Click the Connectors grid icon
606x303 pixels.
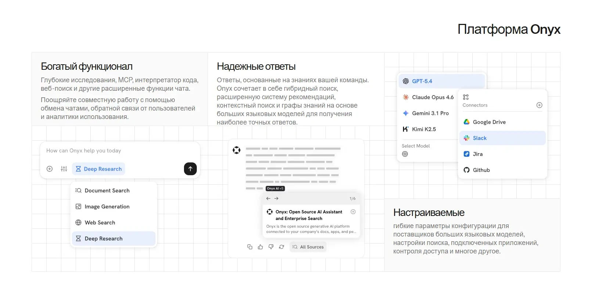(x=466, y=97)
